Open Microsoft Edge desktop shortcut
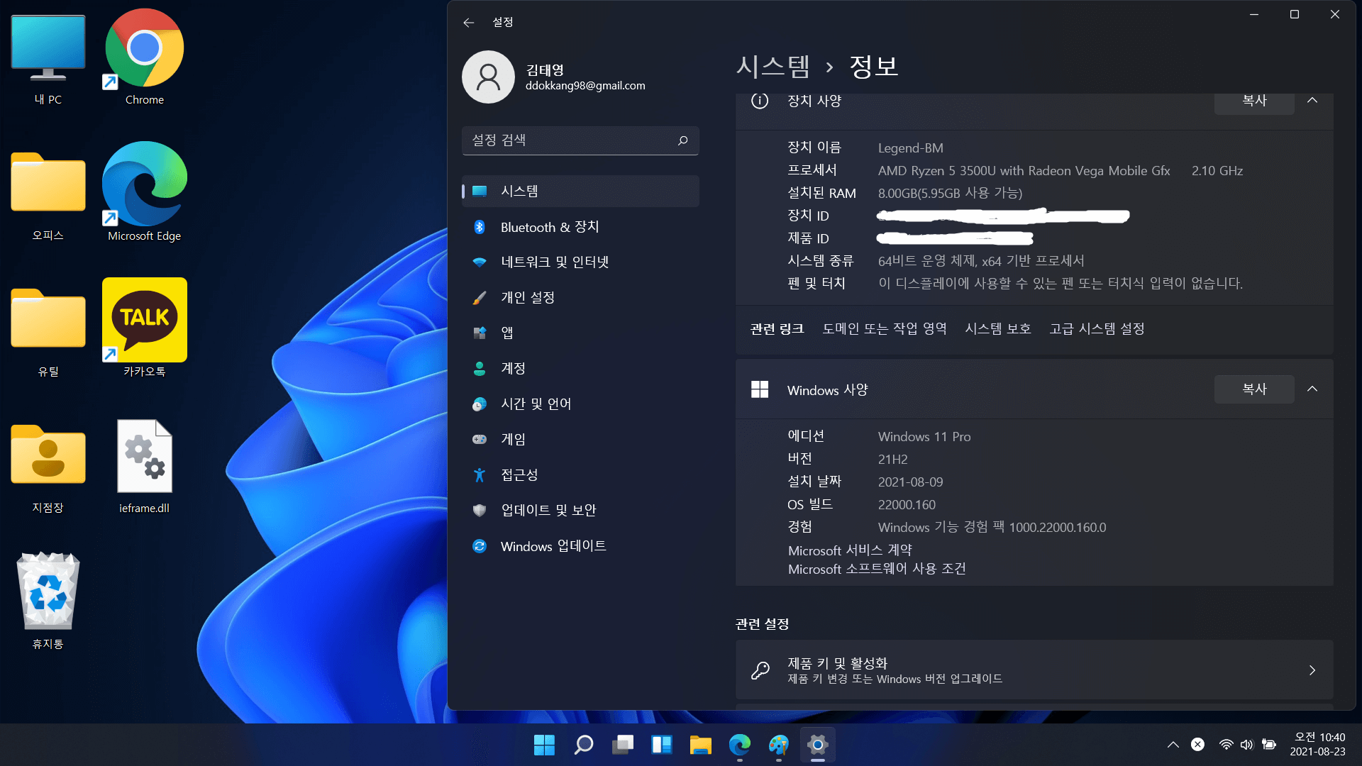 [x=145, y=193]
